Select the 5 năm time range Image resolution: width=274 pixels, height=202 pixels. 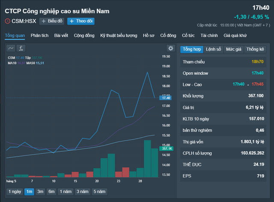tap(99, 191)
